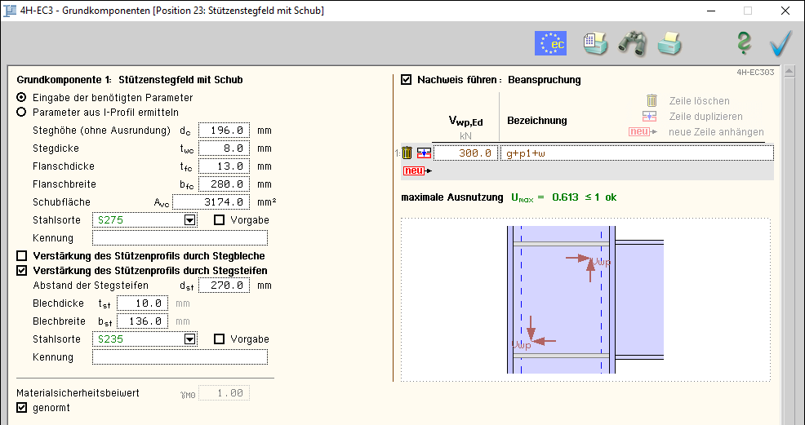
Task: Uncheck the 'genormt' checkbox
Action: [22, 407]
